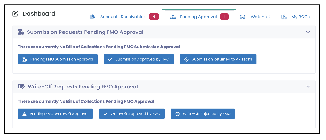The image size is (326, 140).
Task: Click the red badge showing 4
Action: point(154,17)
